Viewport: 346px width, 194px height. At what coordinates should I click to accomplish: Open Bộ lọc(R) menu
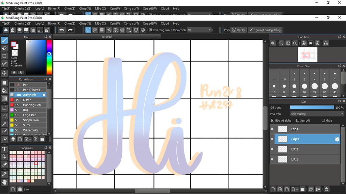[x=54, y=23]
